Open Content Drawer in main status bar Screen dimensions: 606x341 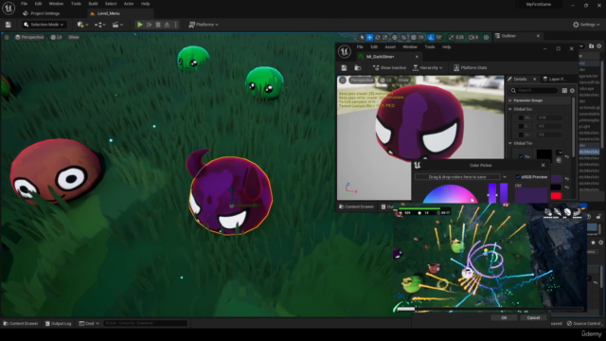coord(21,323)
